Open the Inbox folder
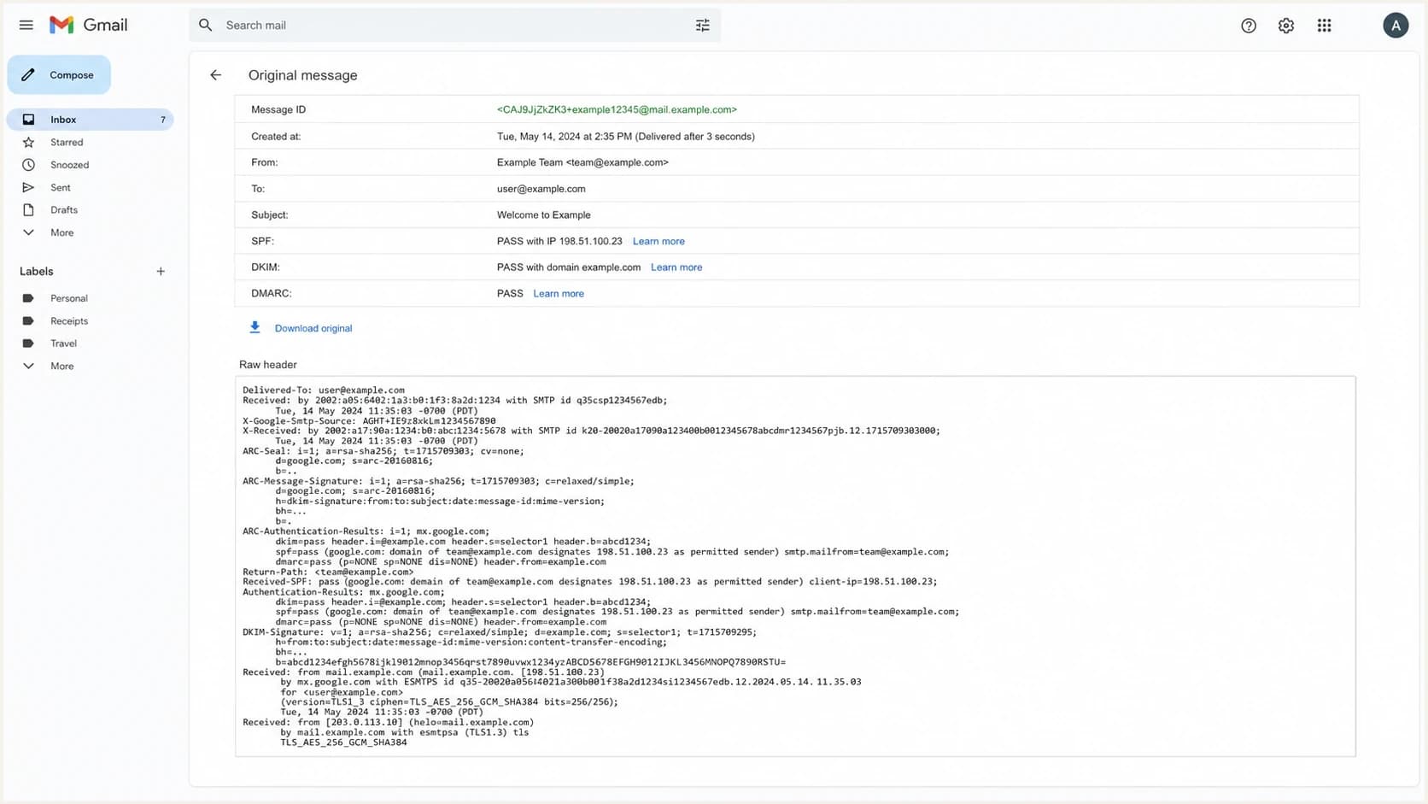 (90, 120)
